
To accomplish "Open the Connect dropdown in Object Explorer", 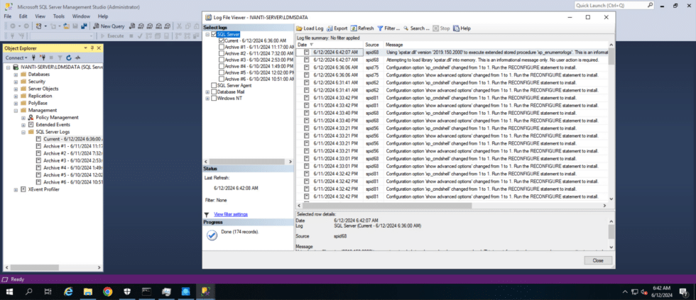I will tap(16, 57).
